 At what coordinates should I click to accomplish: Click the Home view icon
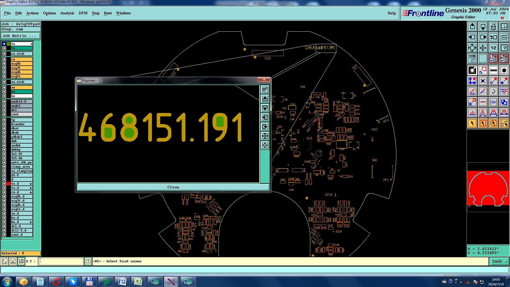[493, 27]
